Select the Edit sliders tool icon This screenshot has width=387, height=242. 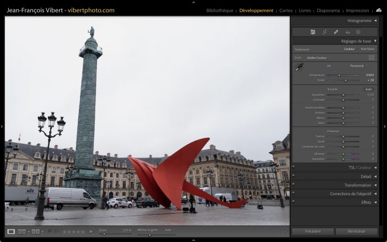tap(313, 32)
